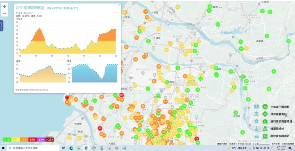Select the red 55 sensor marker

click(x=100, y=128)
